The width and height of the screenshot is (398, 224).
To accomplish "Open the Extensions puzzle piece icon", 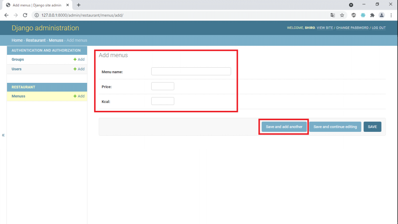I will (372, 15).
